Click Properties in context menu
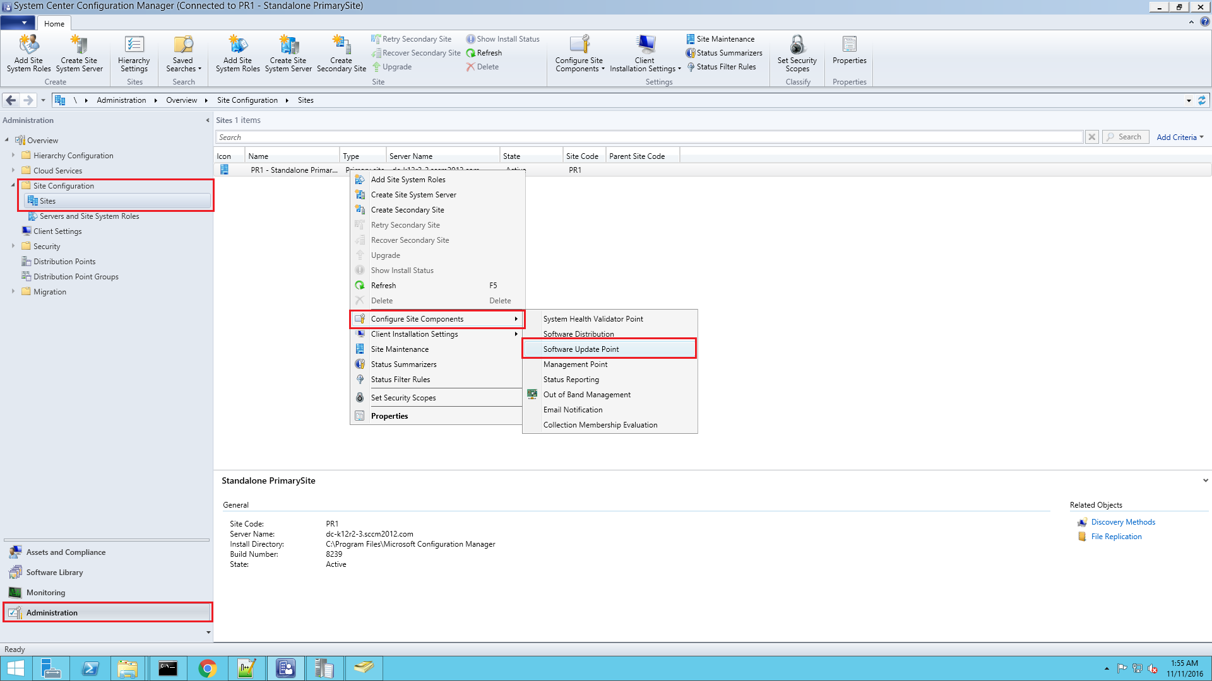Image resolution: width=1212 pixels, height=681 pixels. 389,416
